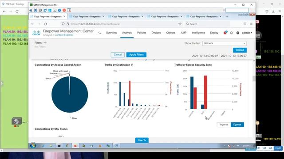Click the How To button
This screenshot has height=159, width=284.
pos(142,140)
